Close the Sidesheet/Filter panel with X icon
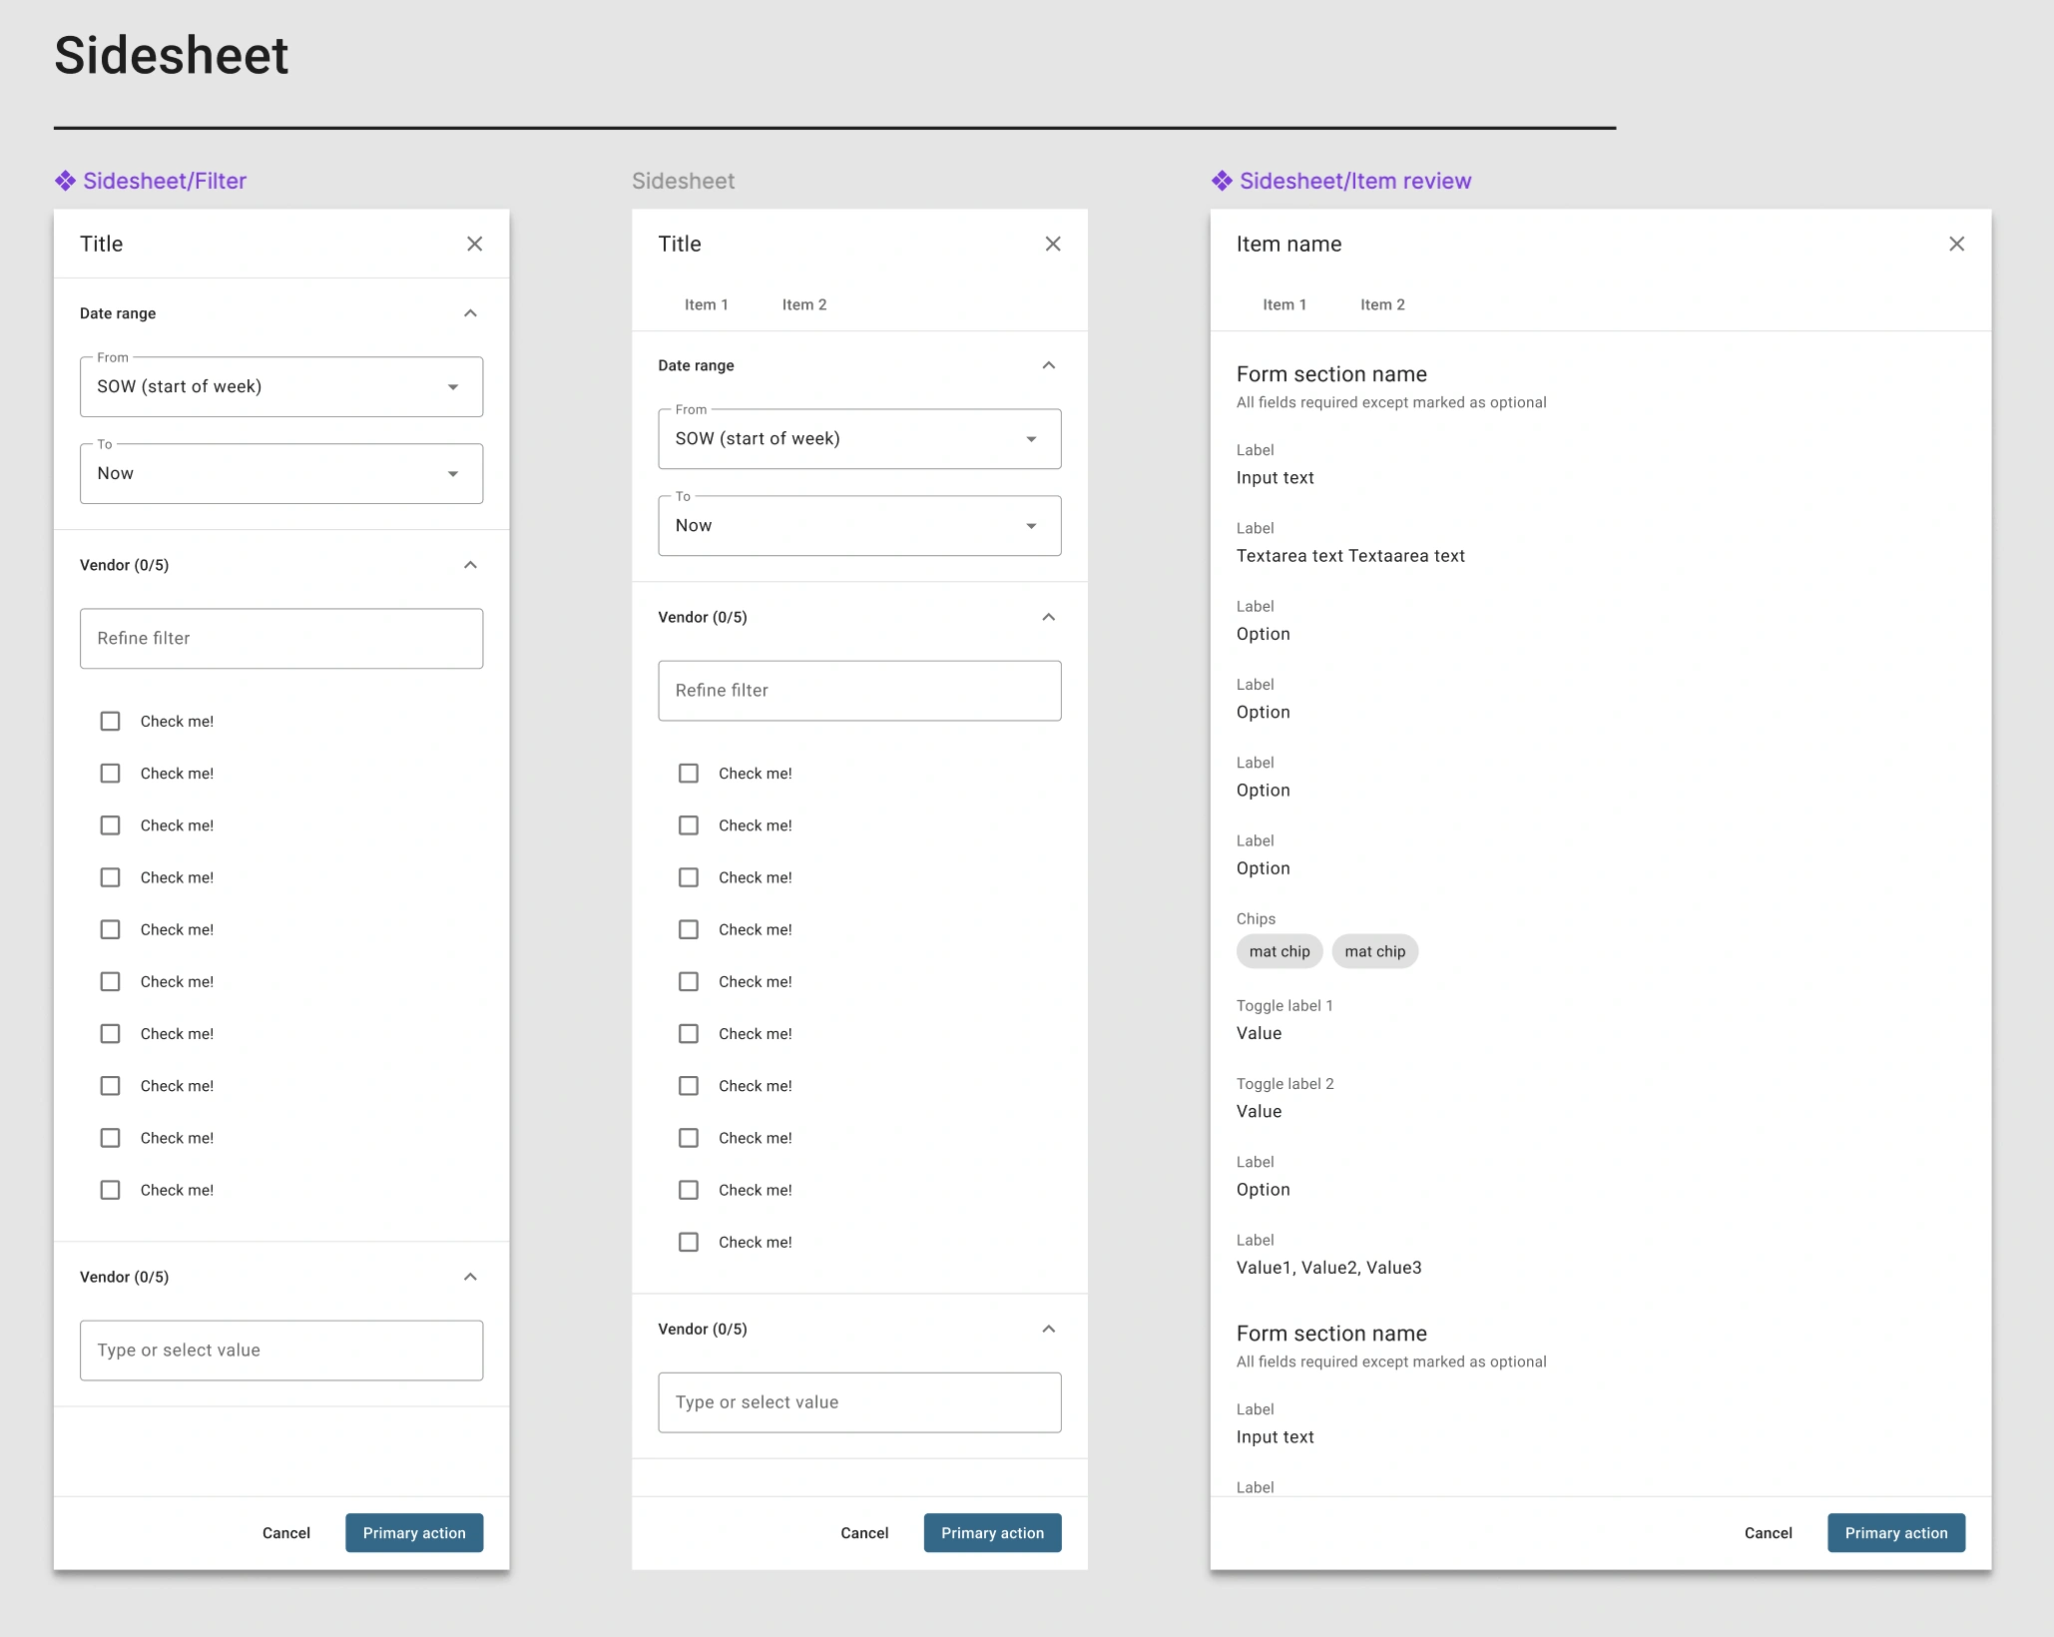 tap(474, 244)
